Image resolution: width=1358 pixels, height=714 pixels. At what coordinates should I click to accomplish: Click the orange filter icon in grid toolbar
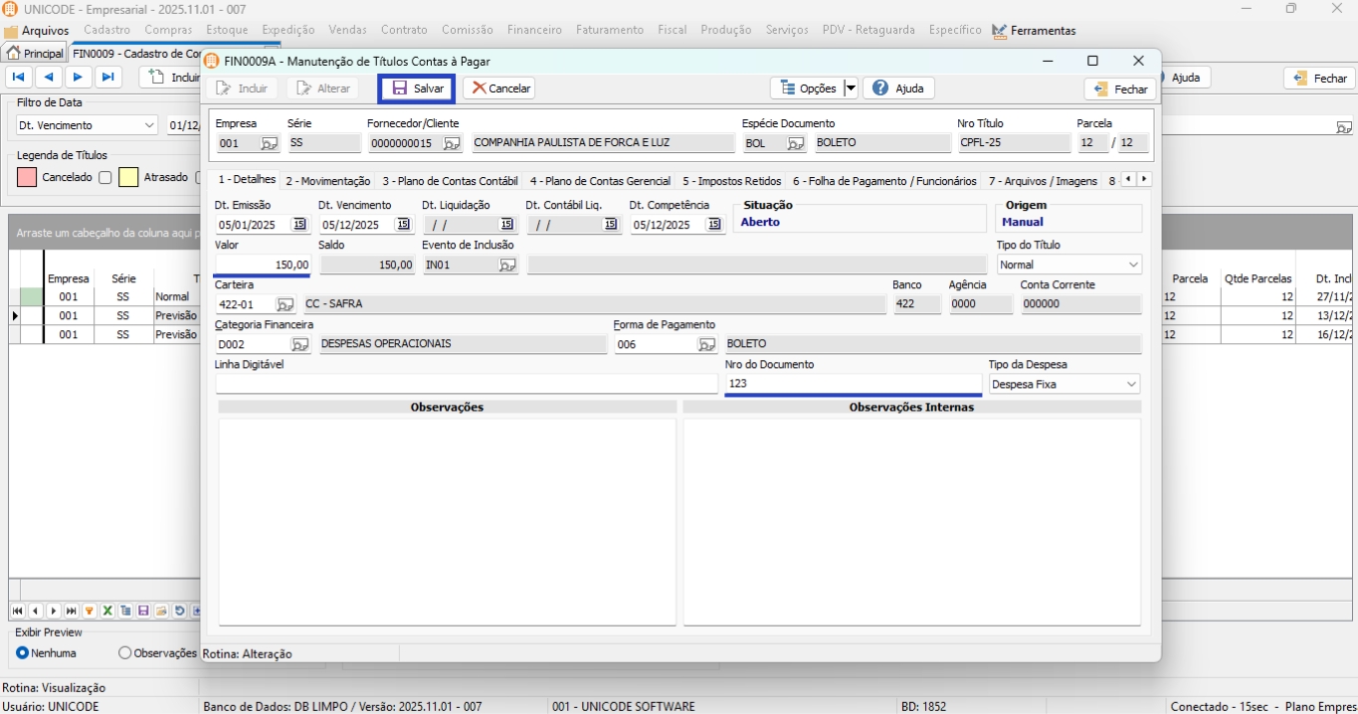90,611
